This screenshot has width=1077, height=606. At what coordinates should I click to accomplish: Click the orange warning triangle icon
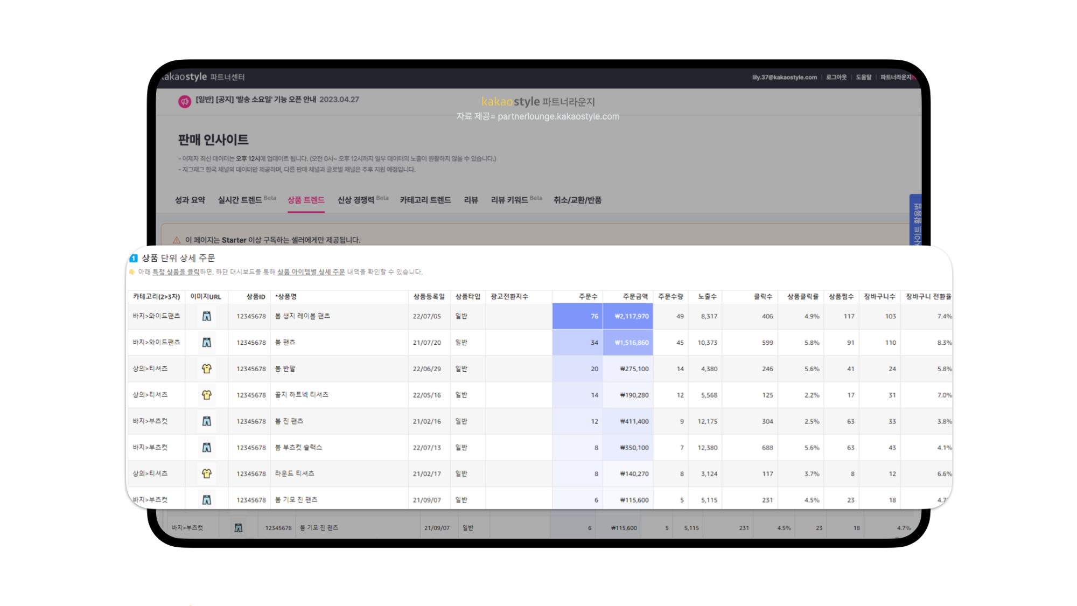177,240
